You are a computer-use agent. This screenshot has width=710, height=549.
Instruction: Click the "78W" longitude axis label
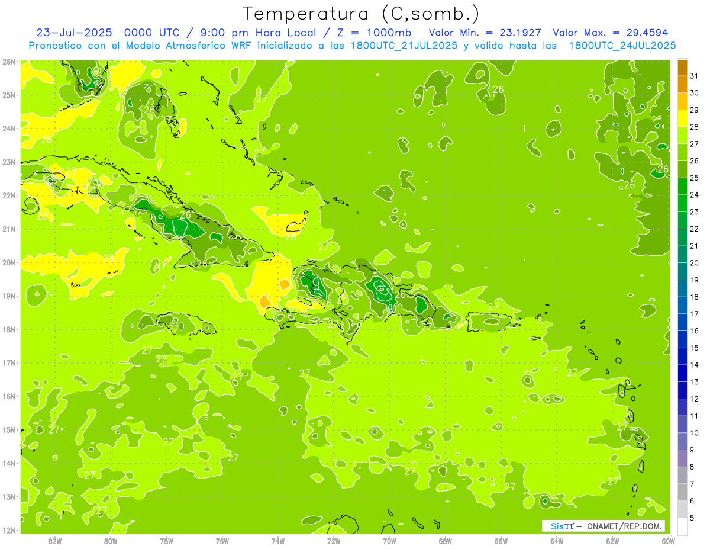(167, 541)
